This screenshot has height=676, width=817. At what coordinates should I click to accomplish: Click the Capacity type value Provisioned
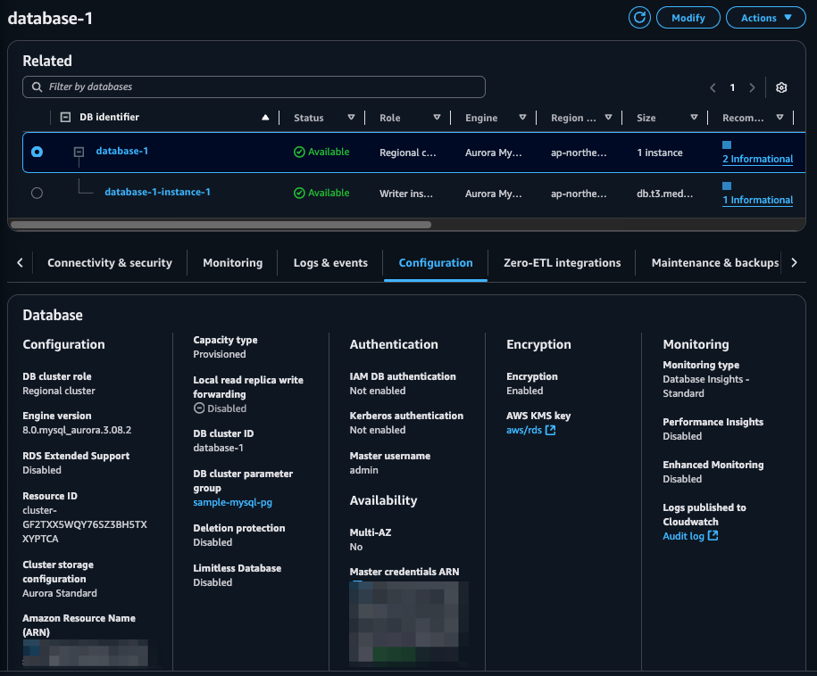point(220,354)
